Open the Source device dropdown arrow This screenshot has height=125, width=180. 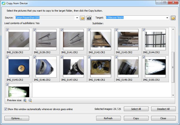pyautogui.click(x=77, y=18)
